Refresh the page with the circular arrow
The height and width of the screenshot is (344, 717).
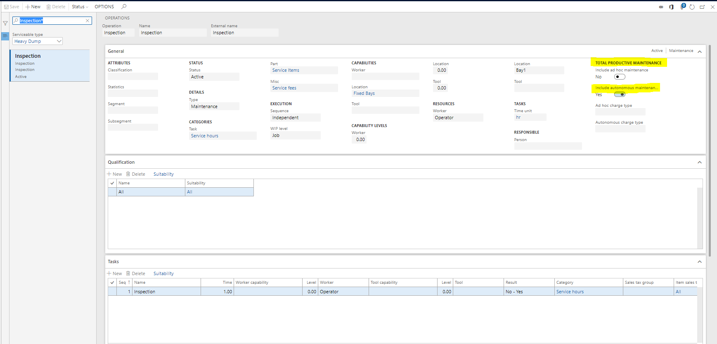point(692,7)
